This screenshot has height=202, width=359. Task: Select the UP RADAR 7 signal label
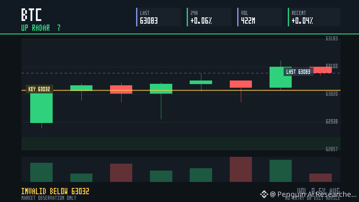(x=41, y=28)
